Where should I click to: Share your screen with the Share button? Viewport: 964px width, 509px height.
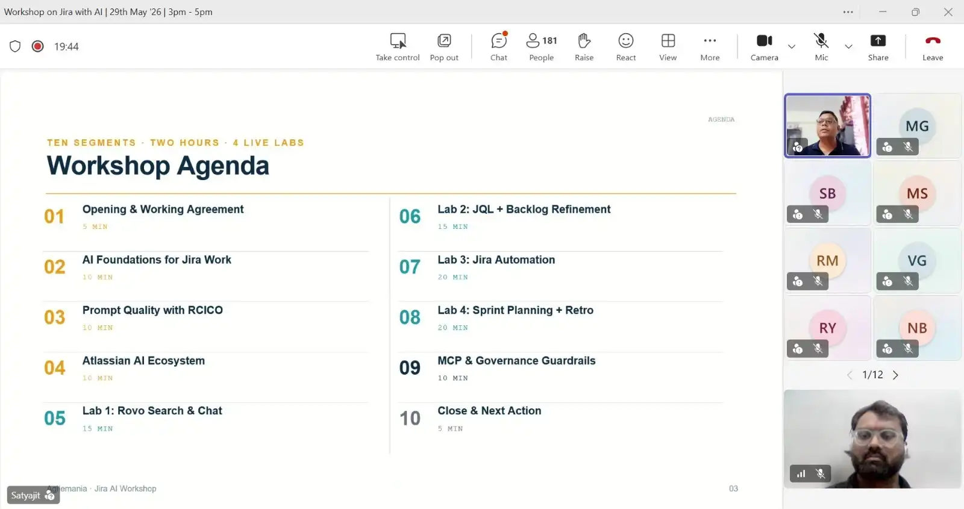click(x=878, y=47)
